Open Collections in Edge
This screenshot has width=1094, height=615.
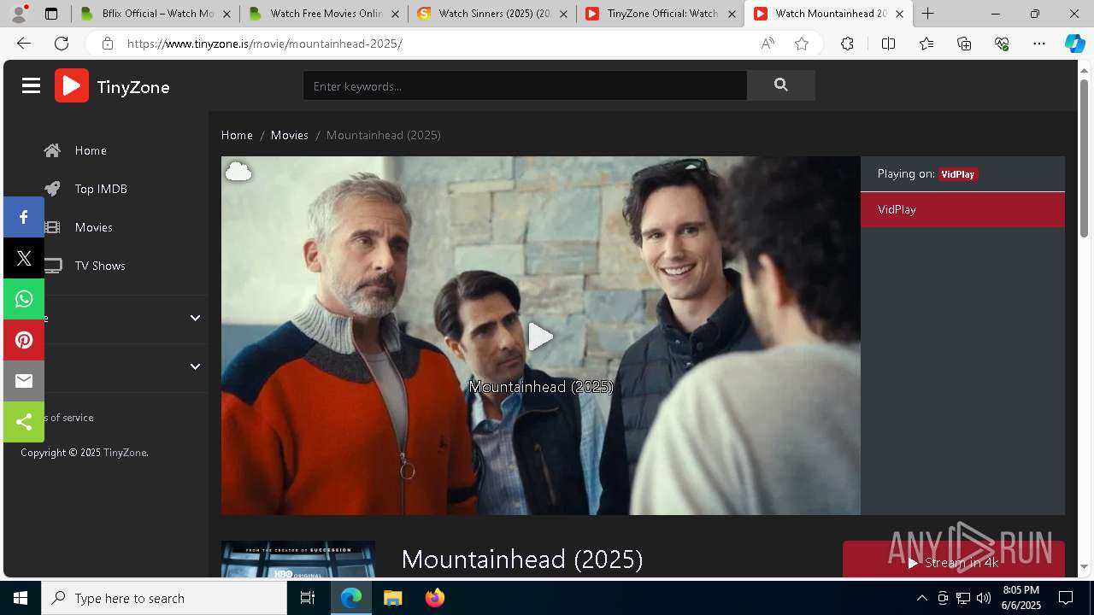[x=964, y=44]
